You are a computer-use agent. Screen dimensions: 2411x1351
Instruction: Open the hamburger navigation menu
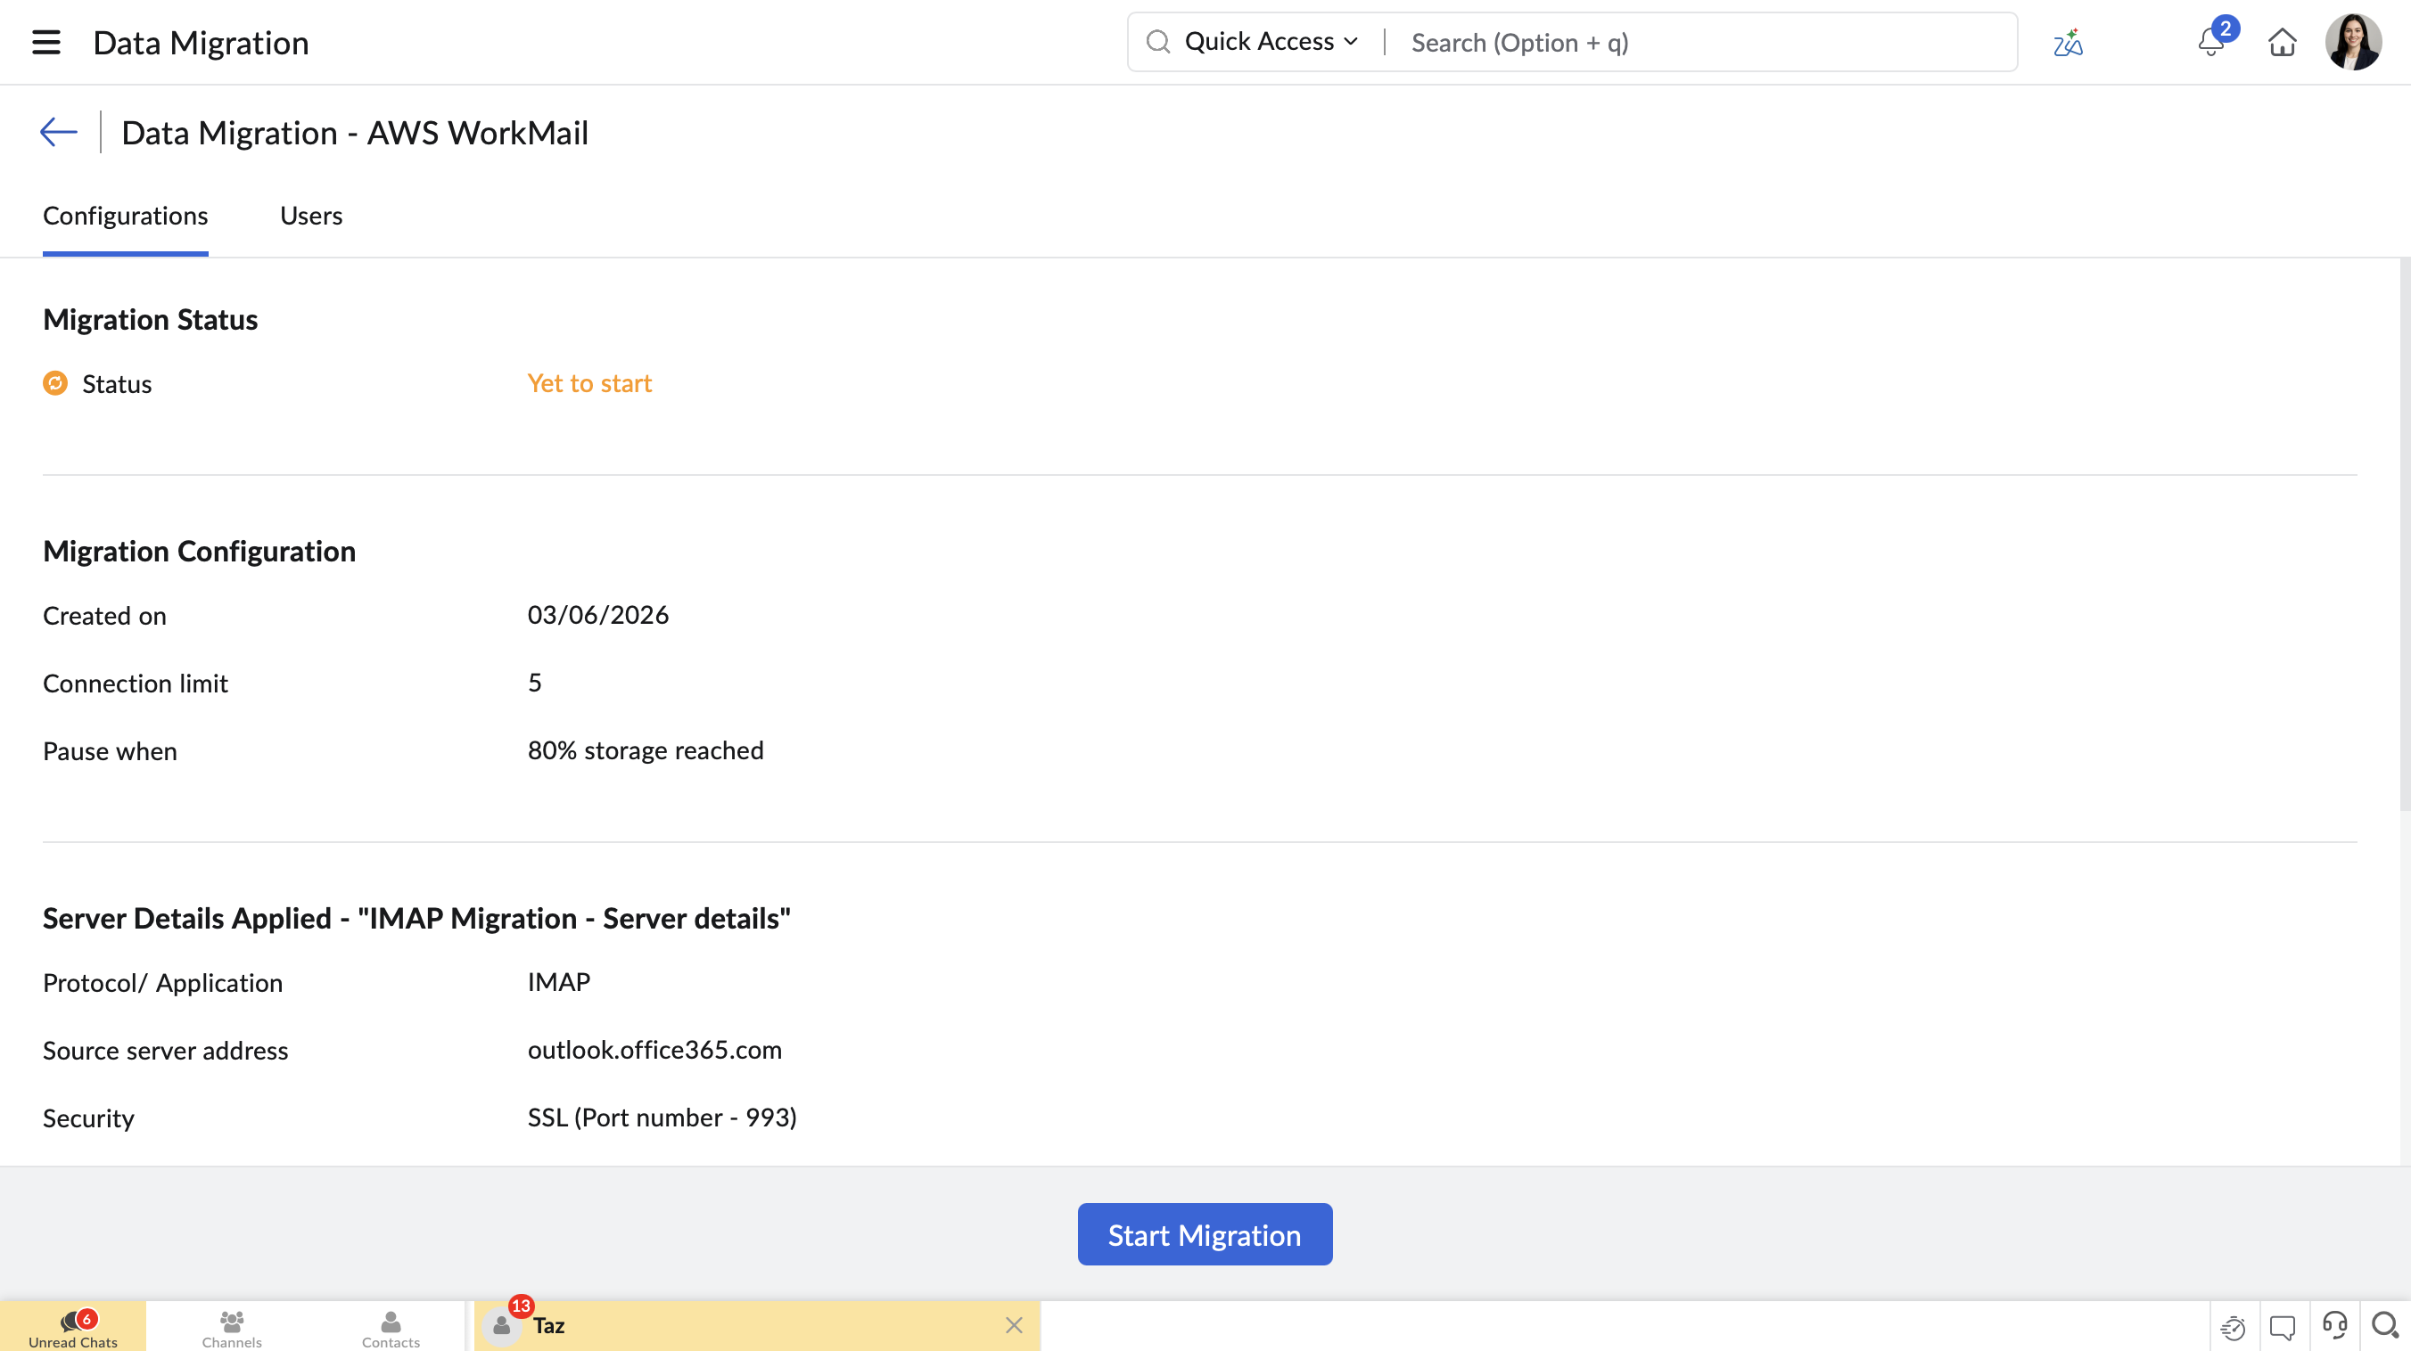tap(45, 42)
